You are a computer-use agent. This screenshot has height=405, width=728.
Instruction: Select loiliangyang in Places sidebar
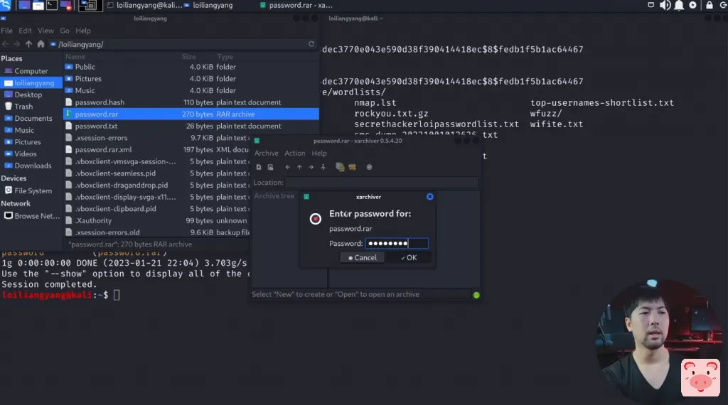coord(31,83)
